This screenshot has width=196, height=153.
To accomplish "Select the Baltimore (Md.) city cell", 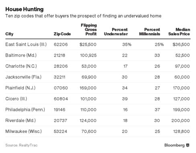I will pos(21,55).
